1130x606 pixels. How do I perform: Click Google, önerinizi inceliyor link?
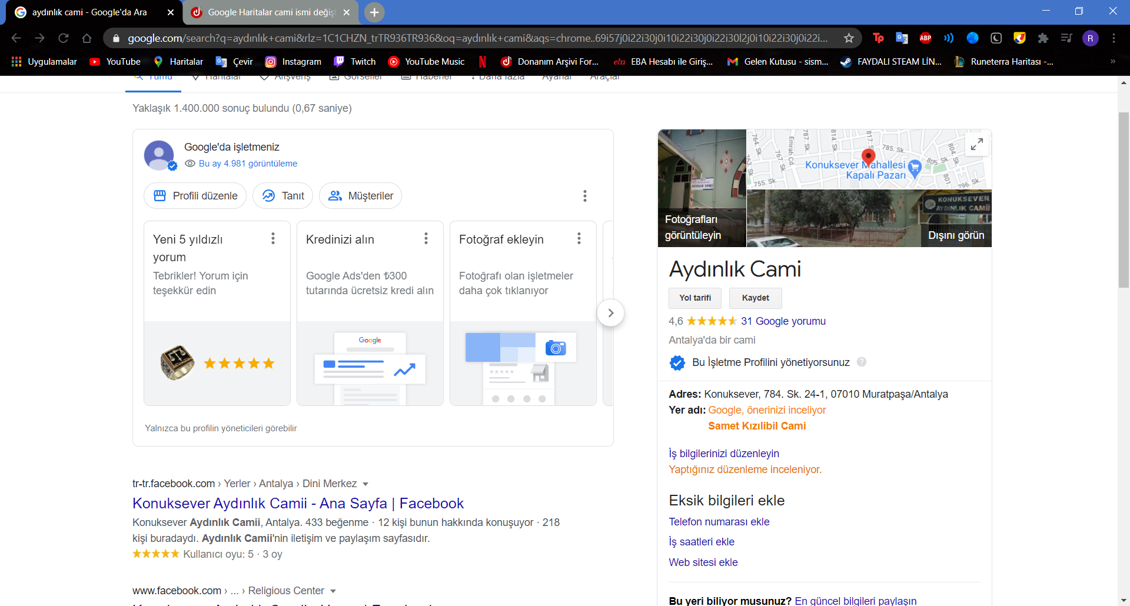point(767,410)
